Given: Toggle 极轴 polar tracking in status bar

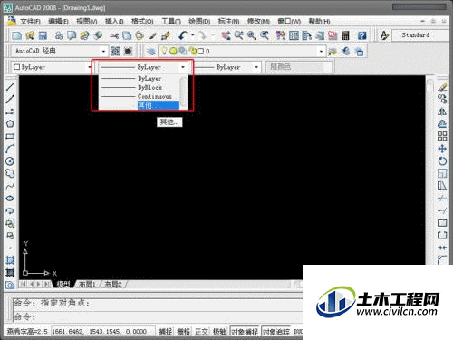Looking at the screenshot, I should 219,332.
